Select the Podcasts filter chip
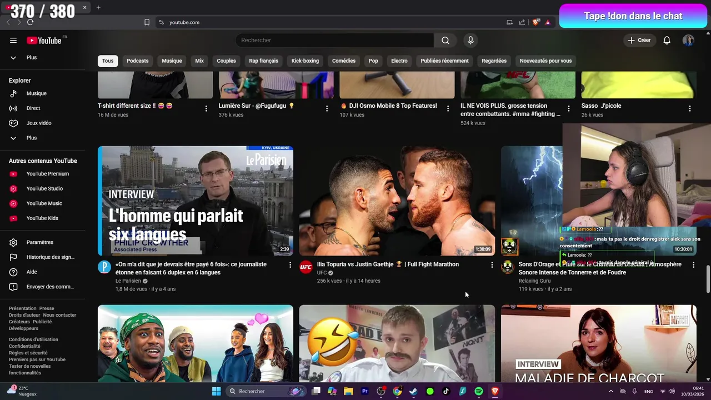Viewport: 711px width, 400px height. (x=137, y=61)
